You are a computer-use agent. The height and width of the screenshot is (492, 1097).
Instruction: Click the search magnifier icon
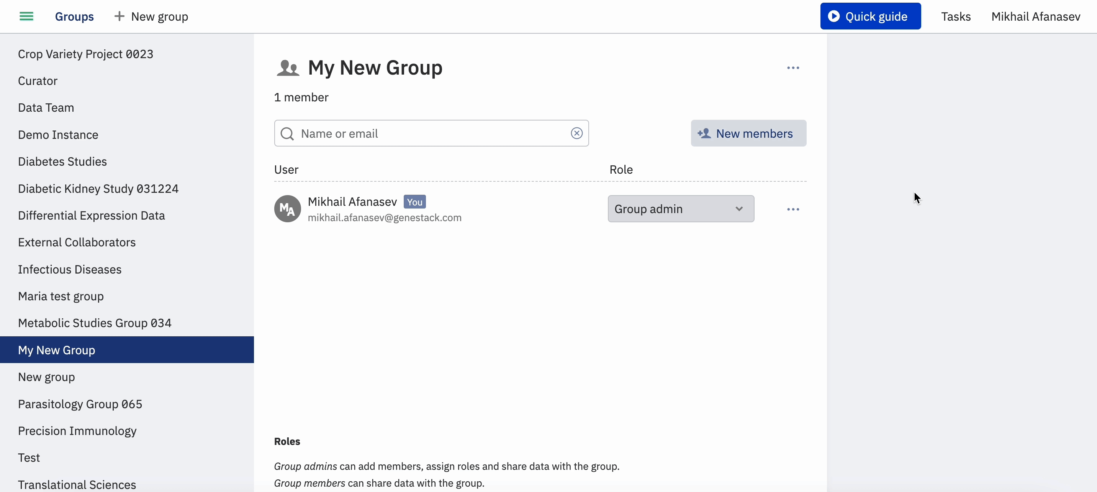pyautogui.click(x=287, y=134)
